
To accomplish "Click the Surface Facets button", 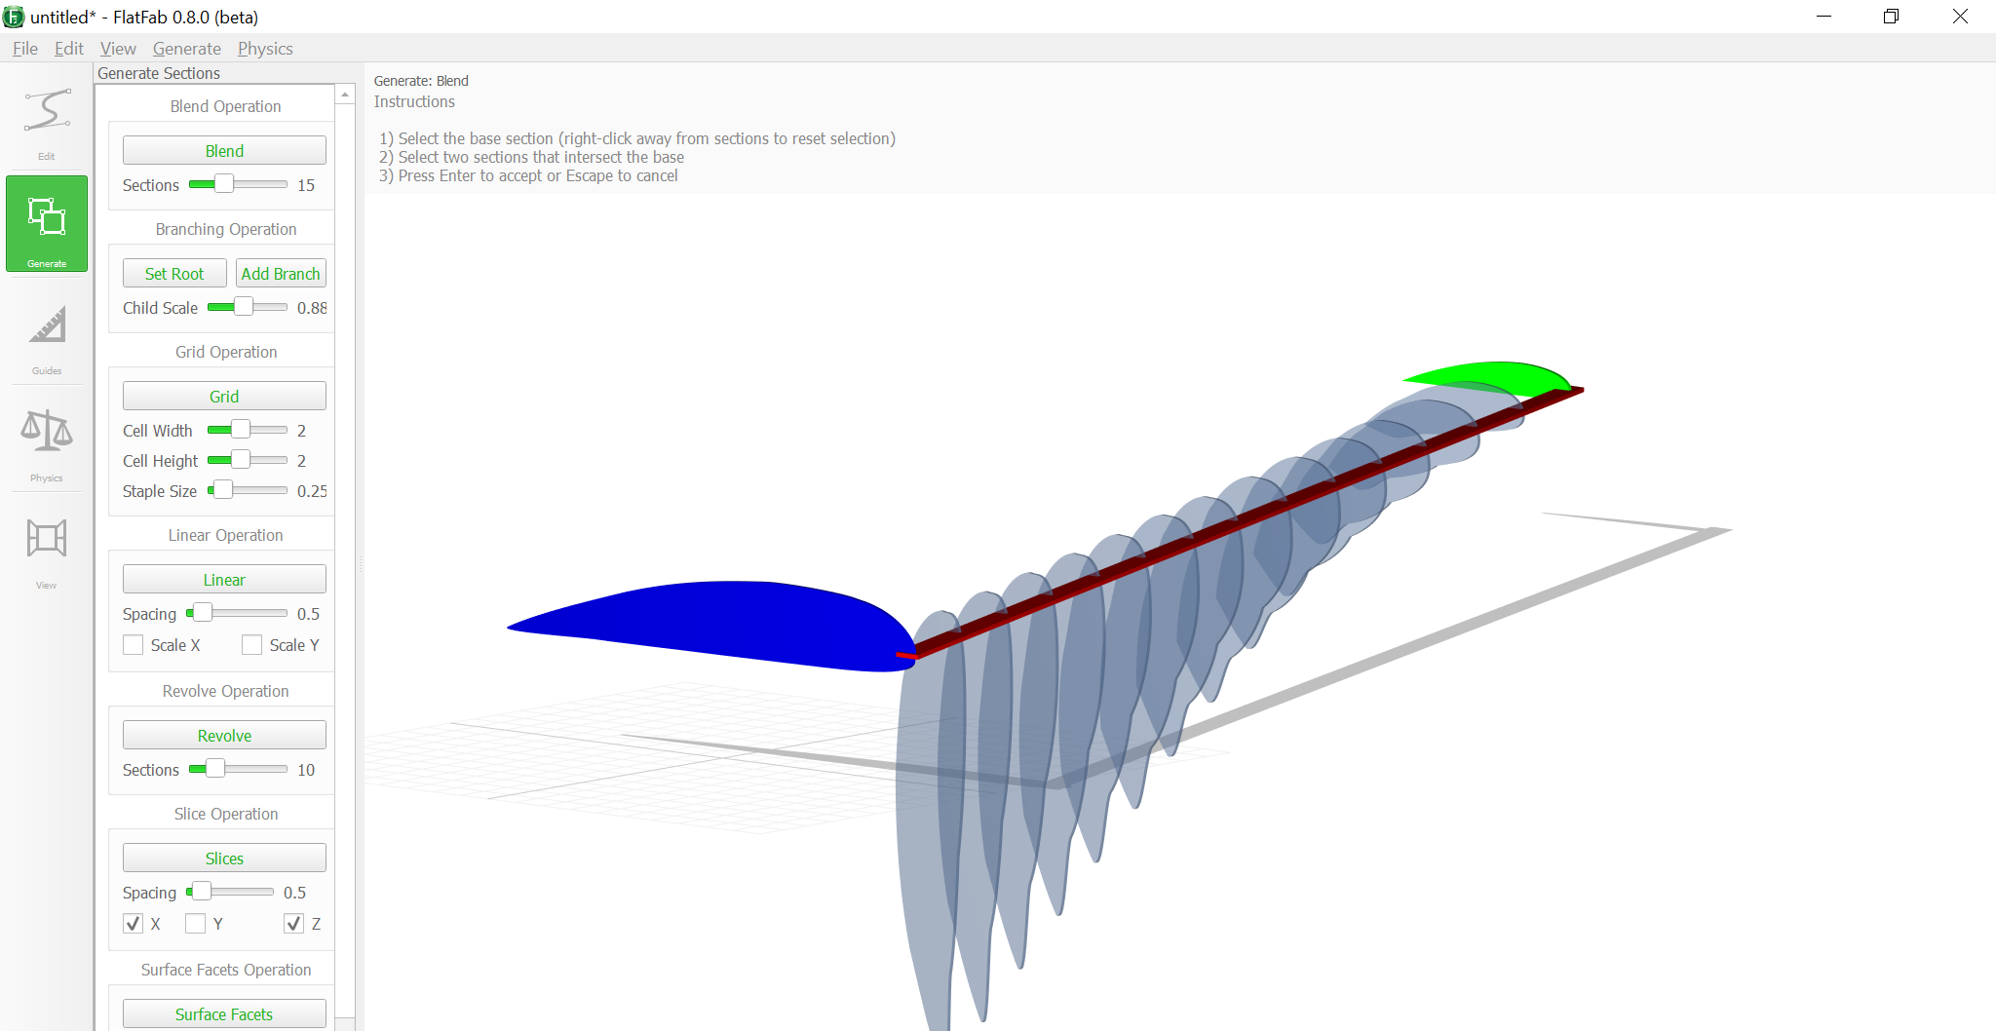I will tap(224, 1014).
